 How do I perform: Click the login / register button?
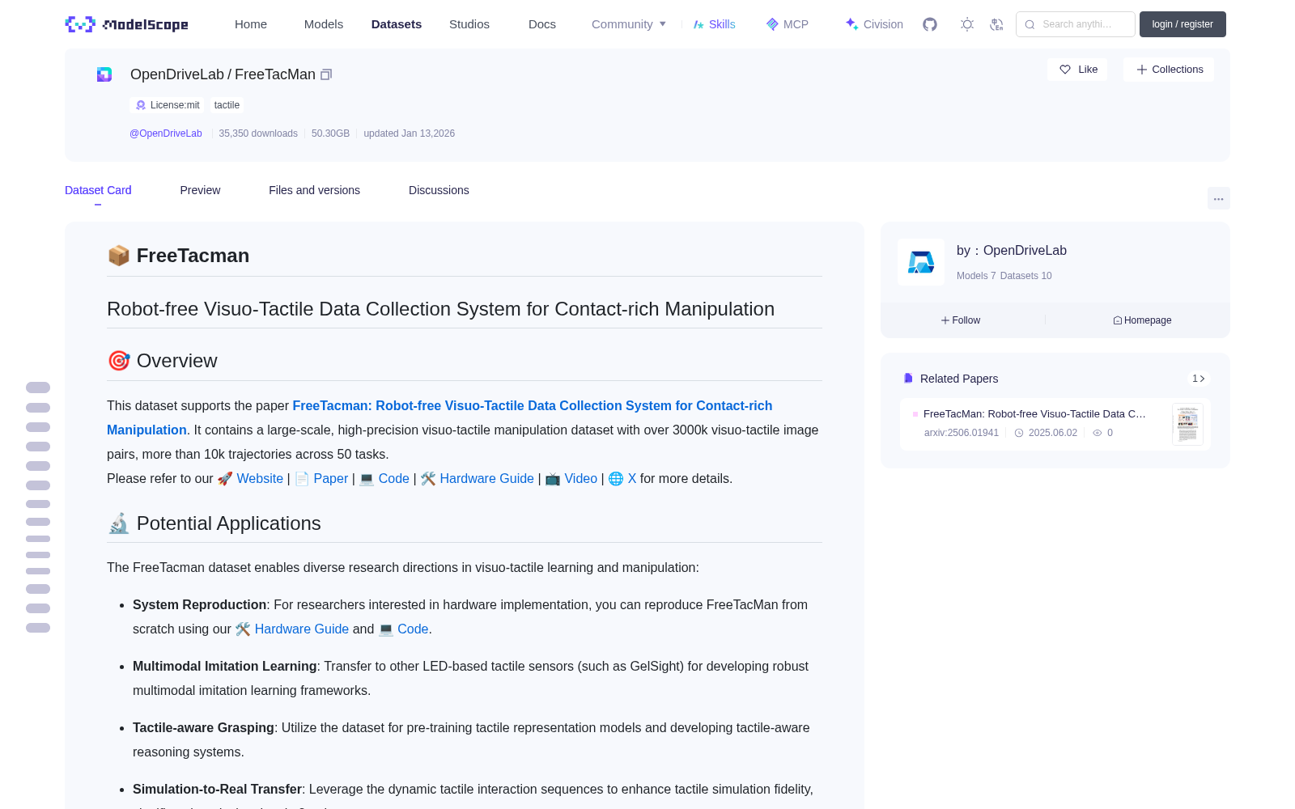tap(1182, 24)
